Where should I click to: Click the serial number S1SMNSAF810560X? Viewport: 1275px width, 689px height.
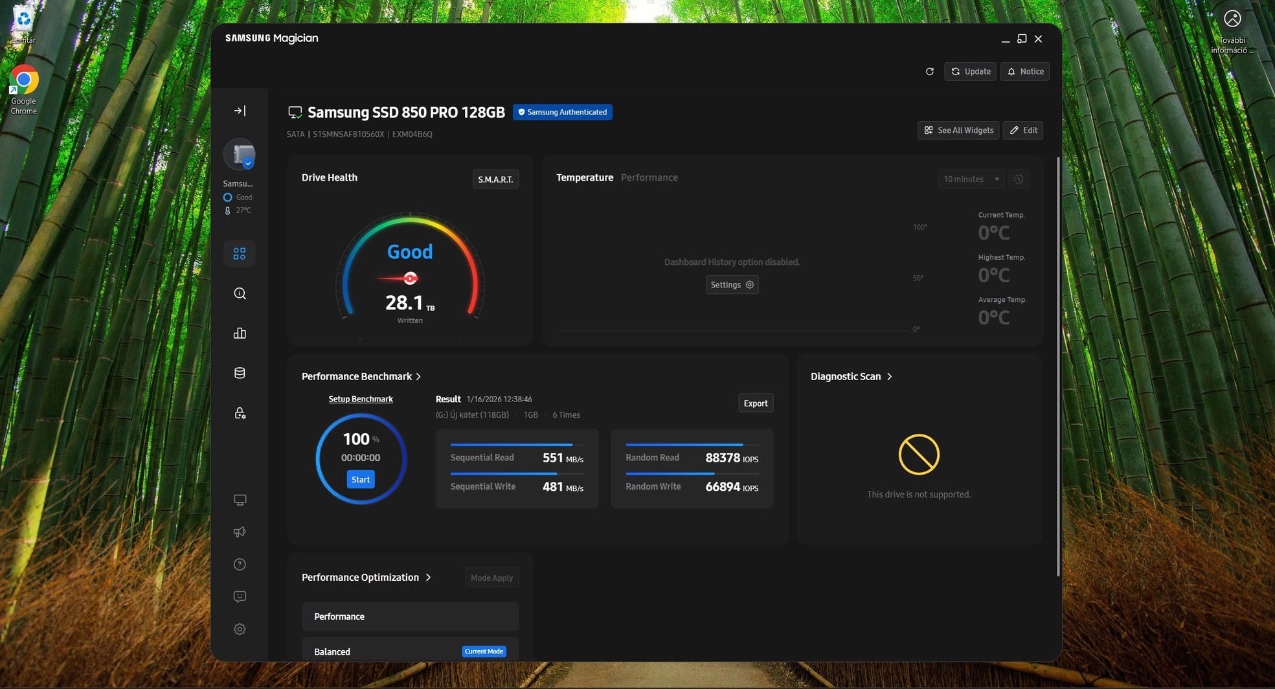348,134
